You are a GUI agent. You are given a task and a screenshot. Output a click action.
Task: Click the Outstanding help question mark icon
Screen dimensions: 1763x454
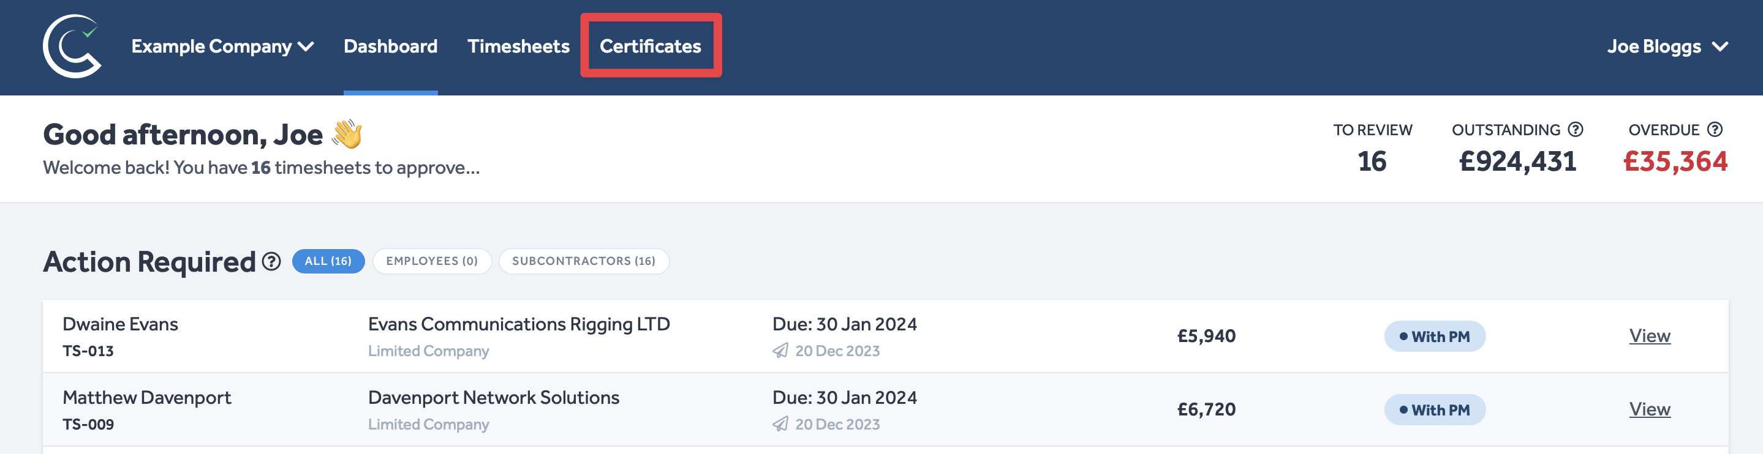(1576, 129)
